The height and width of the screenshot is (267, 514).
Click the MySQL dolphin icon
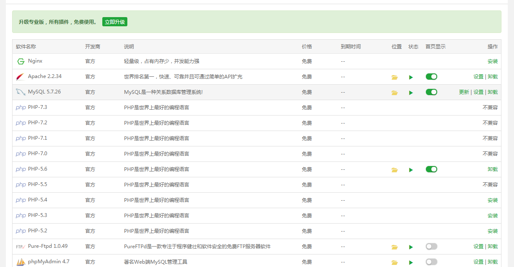point(21,92)
